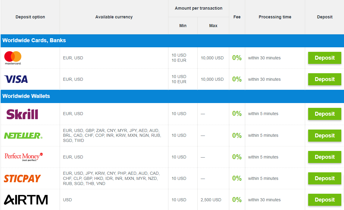Click Neteller's 10 USD minimum amount
Image resolution: width=344 pixels, height=210 pixels.
179,135
